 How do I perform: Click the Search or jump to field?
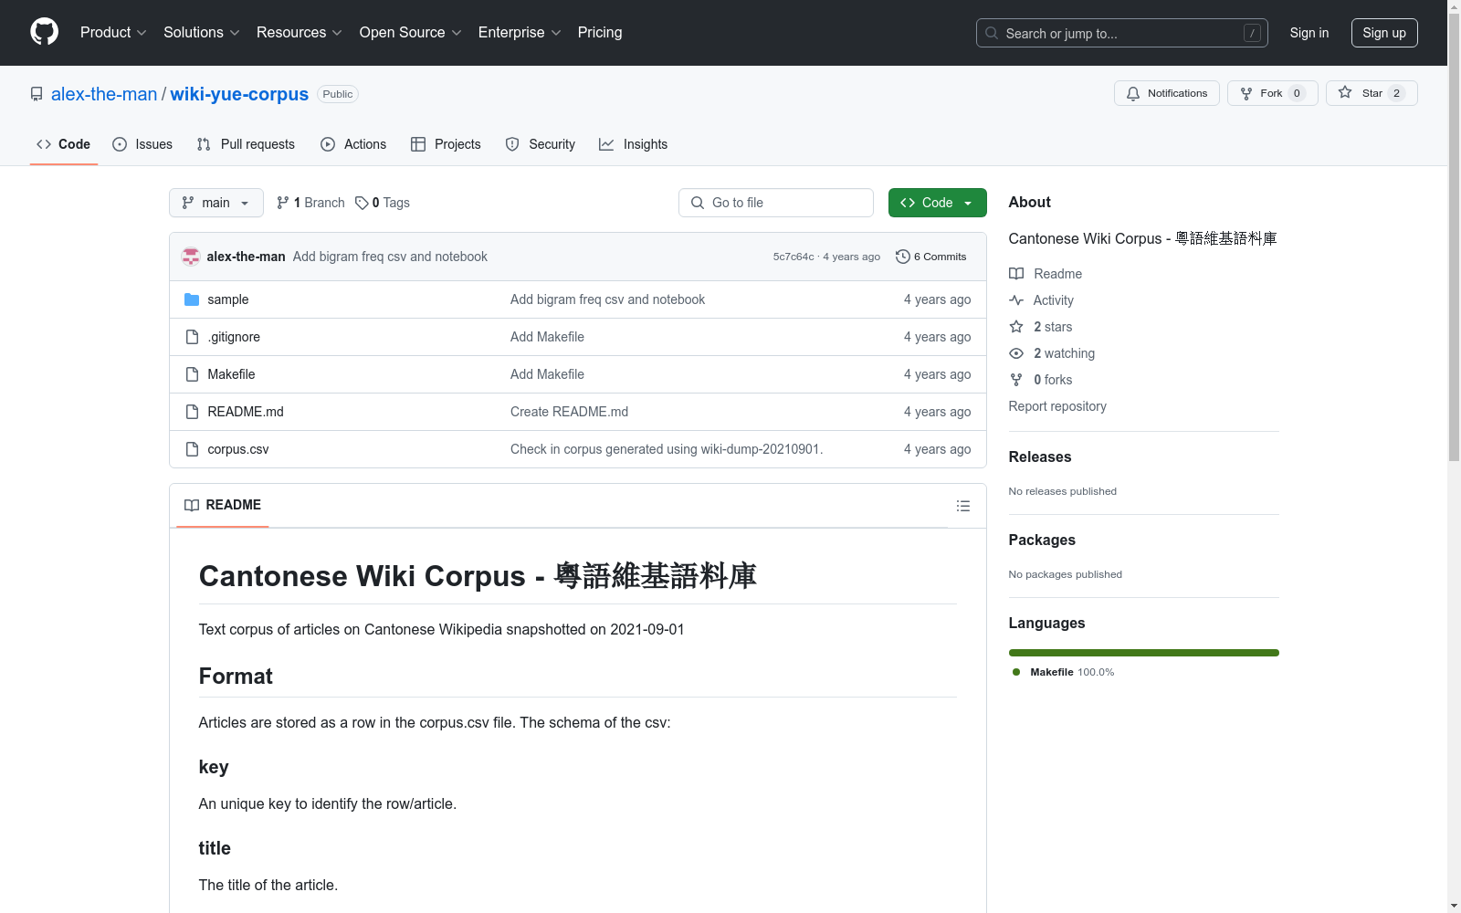pyautogui.click(x=1122, y=33)
